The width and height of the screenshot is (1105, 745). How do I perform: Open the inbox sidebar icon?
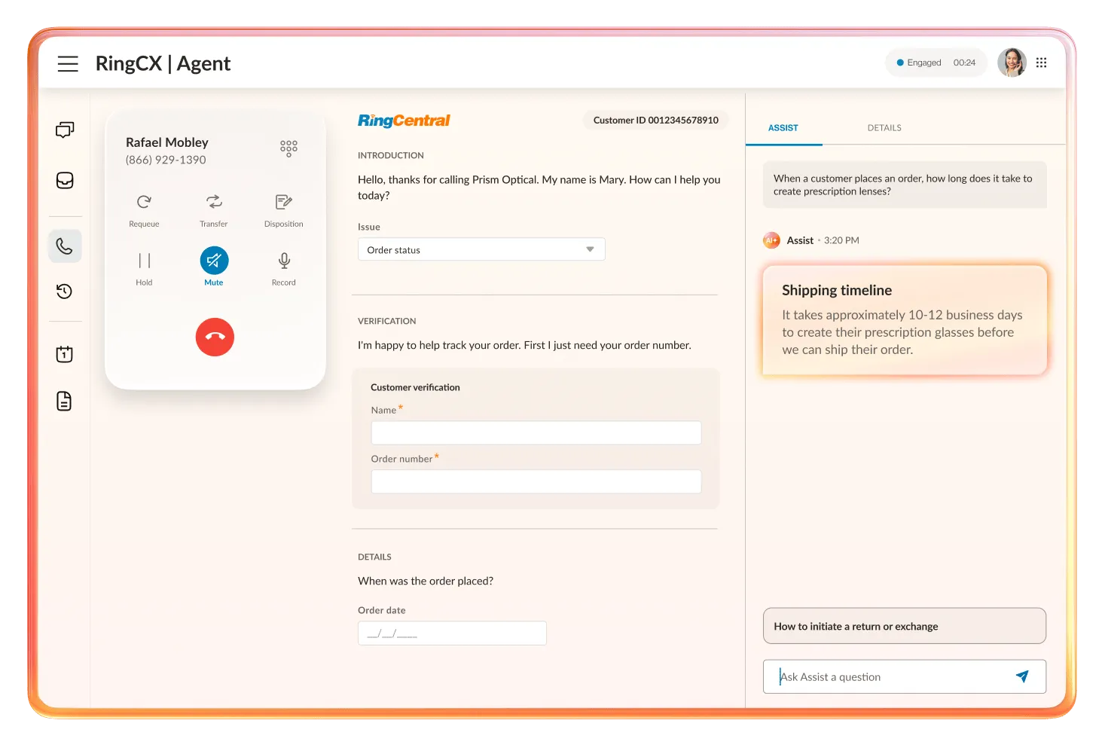point(65,180)
